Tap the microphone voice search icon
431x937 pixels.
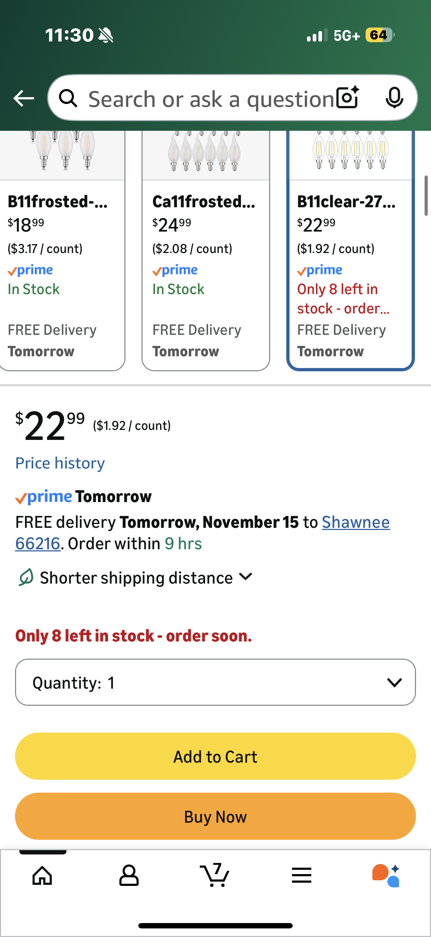[x=394, y=98]
